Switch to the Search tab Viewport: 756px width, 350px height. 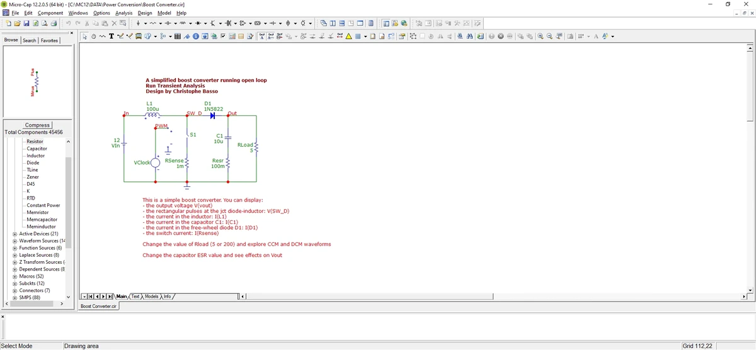pos(30,40)
